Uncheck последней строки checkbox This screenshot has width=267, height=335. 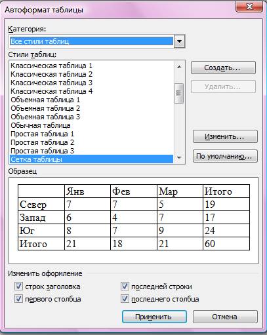[125, 286]
